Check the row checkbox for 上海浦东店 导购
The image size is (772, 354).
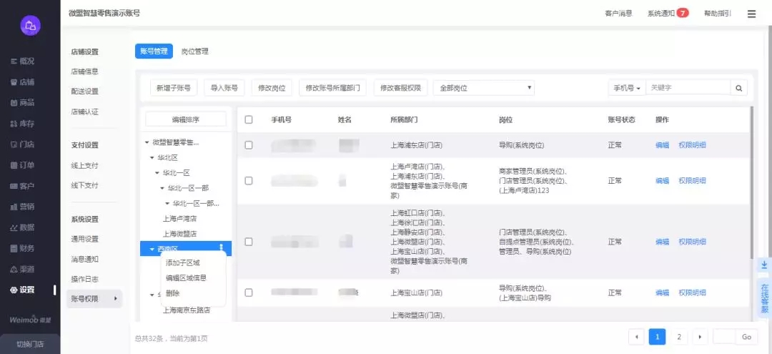point(249,144)
